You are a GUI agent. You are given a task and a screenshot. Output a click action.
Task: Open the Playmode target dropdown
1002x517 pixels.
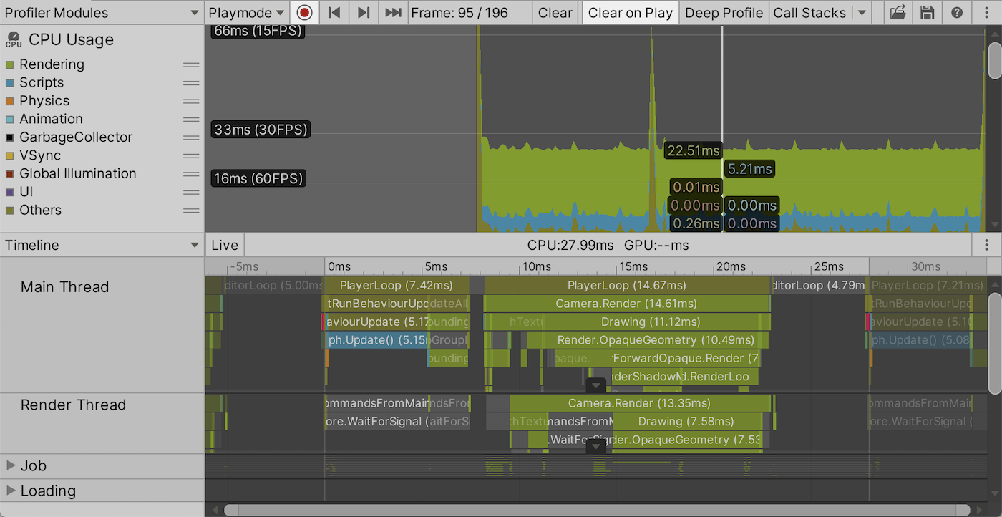[x=247, y=13]
